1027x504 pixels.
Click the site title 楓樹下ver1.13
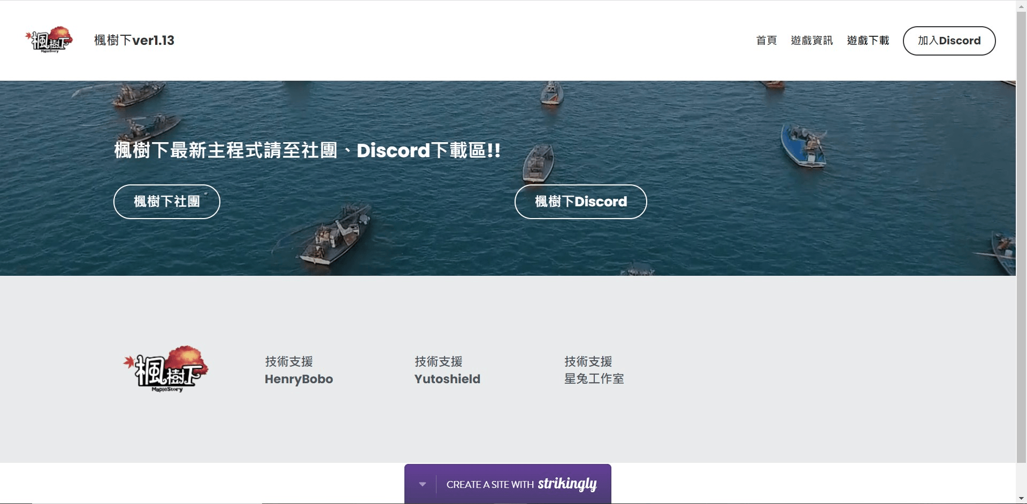(134, 40)
